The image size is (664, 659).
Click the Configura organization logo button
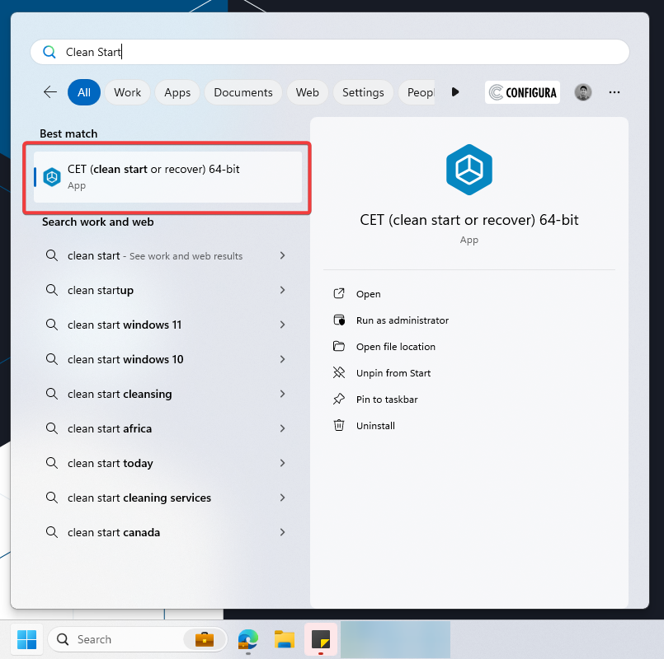pos(522,92)
